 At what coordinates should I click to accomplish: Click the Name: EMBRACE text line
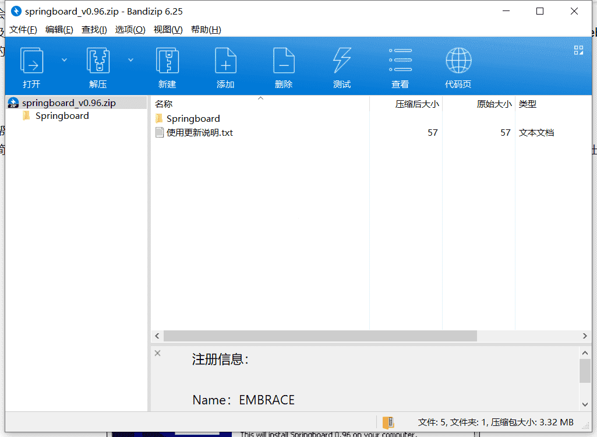pos(243,400)
